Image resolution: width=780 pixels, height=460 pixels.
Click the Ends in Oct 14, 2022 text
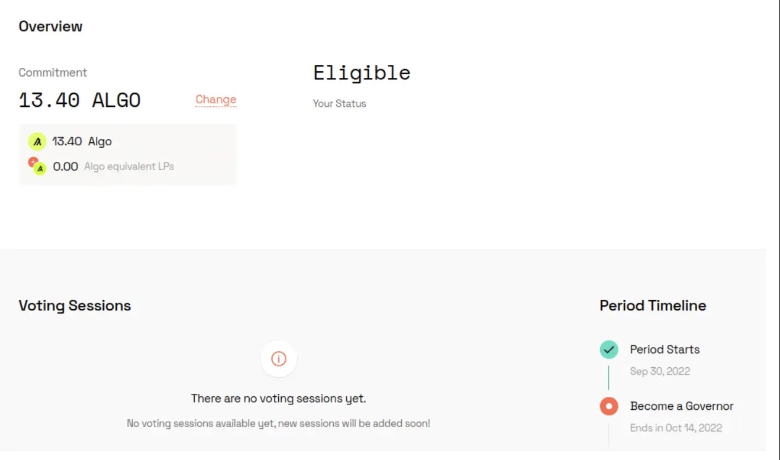click(x=676, y=428)
